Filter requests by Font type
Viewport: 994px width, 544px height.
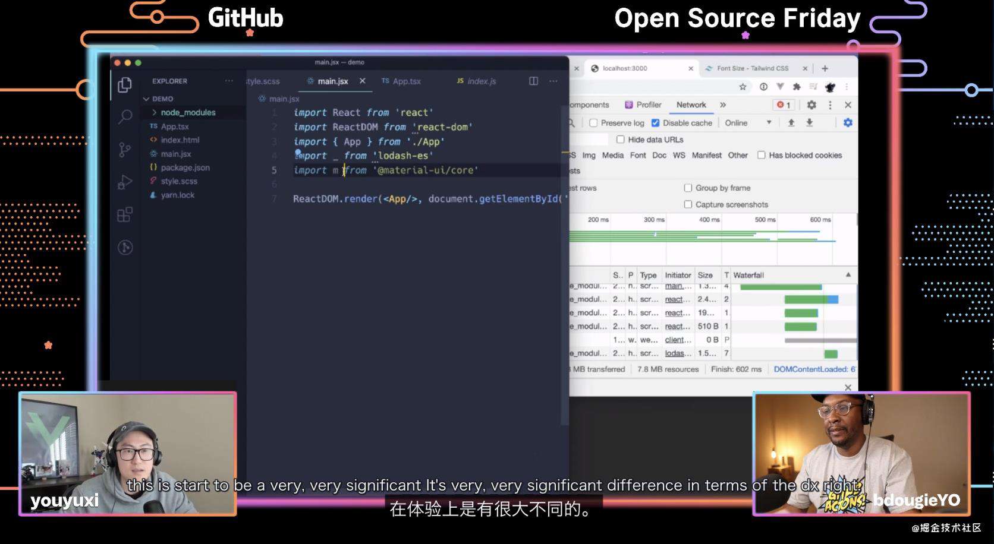pos(638,155)
